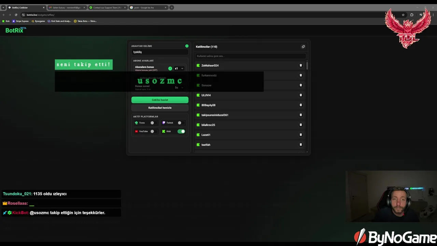
Task: Open the 5s Donus suresi dropdown
Action: (x=179, y=87)
